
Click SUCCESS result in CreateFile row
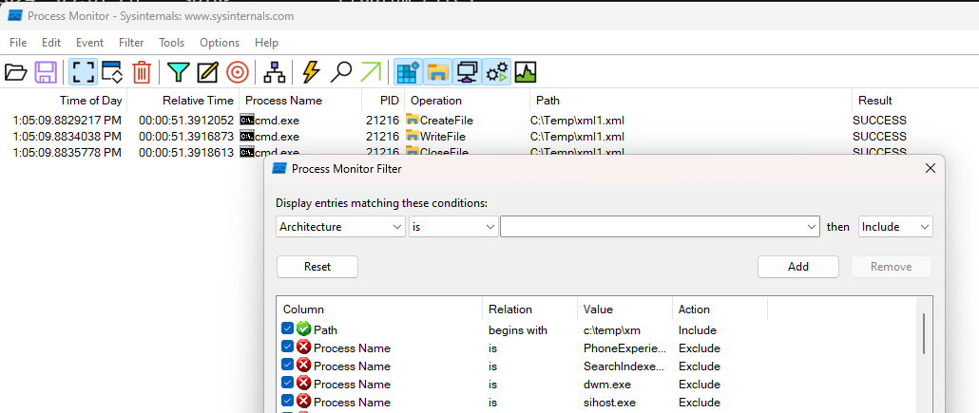tap(879, 121)
